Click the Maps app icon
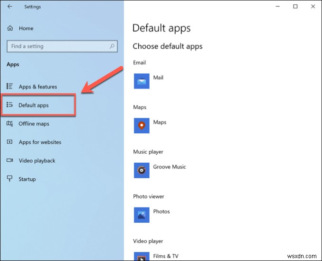 142,125
